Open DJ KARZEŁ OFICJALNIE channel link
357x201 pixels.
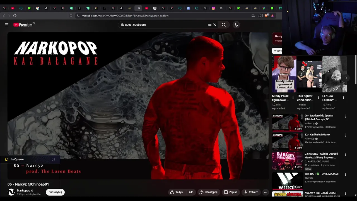coord(317,161)
